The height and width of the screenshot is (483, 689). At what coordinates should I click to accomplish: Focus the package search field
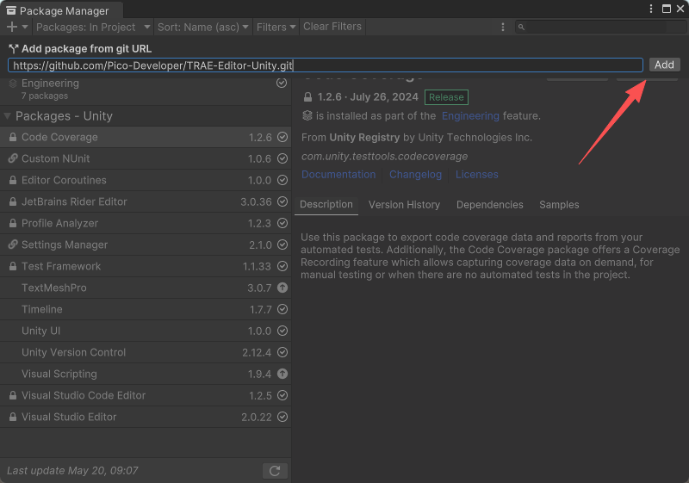click(600, 28)
